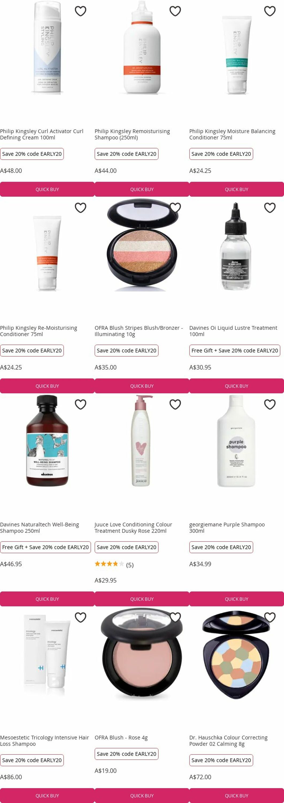Quick buy Philip Kingsley Curl Activator cream
The width and height of the screenshot is (284, 803).
(x=47, y=189)
